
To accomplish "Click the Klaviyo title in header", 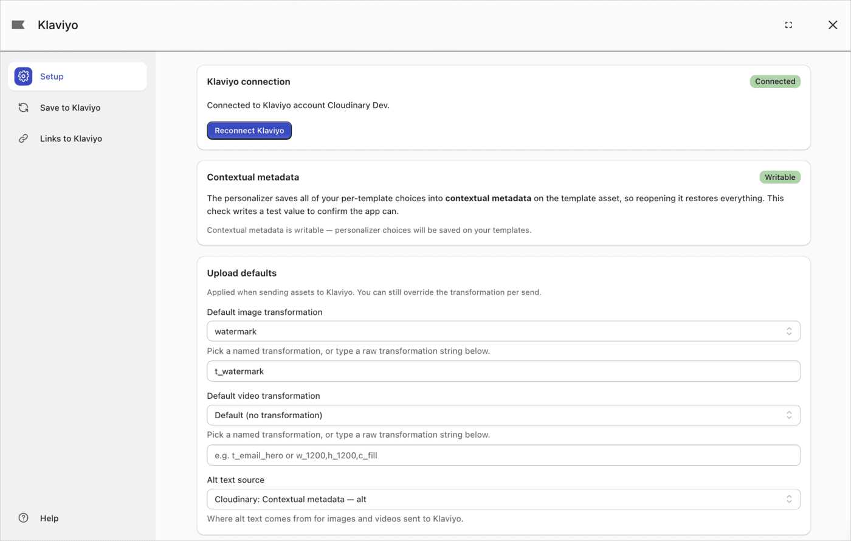I will click(x=58, y=25).
